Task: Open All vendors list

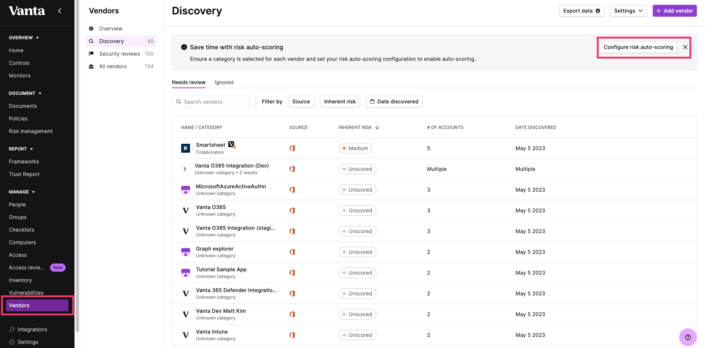Action: pos(121,66)
